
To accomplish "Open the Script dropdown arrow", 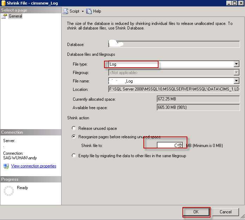I will point(83,11).
